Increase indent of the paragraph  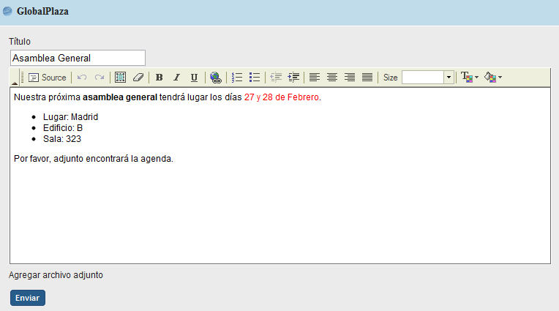point(294,78)
